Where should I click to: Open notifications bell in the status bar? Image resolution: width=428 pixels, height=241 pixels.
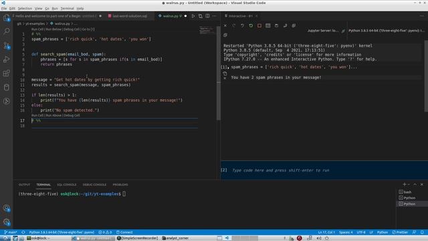pos(422,232)
